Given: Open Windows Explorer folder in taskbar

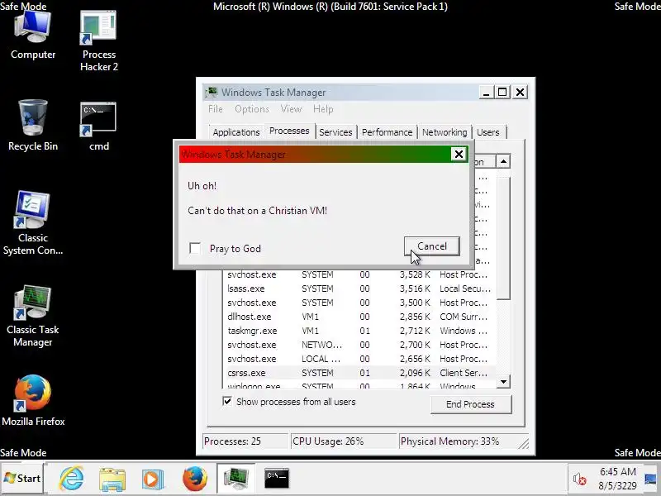Looking at the screenshot, I should click(x=112, y=479).
